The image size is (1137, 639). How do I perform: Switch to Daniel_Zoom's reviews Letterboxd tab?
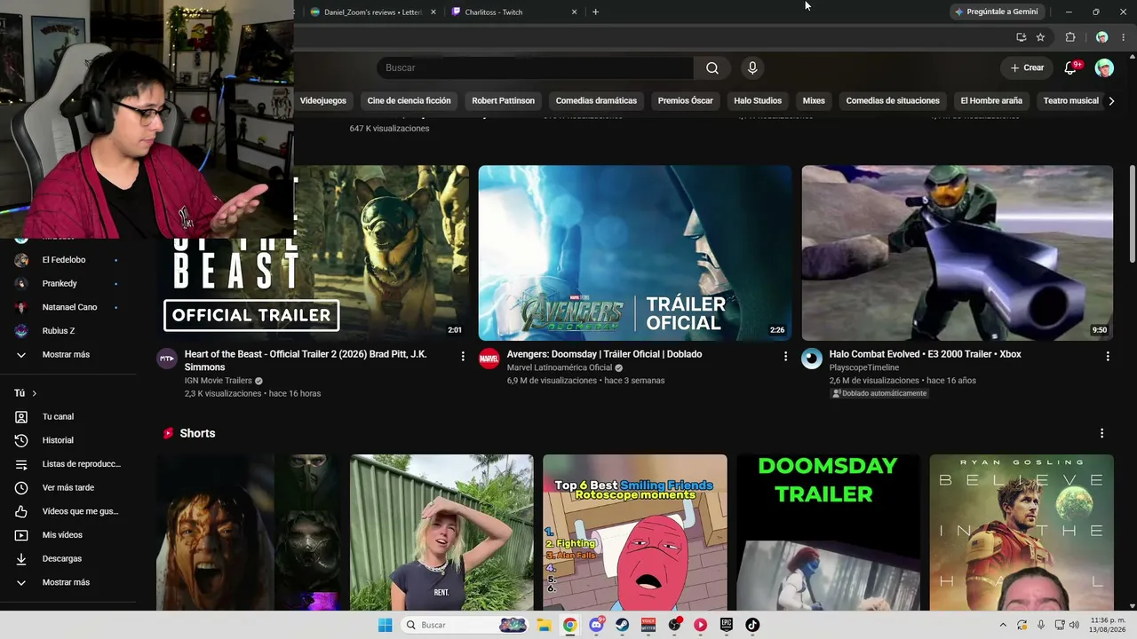373,12
